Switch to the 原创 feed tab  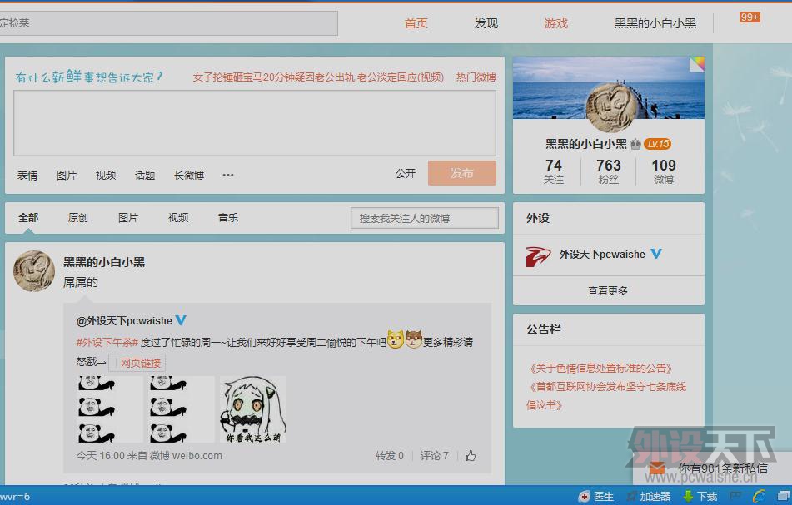77,217
